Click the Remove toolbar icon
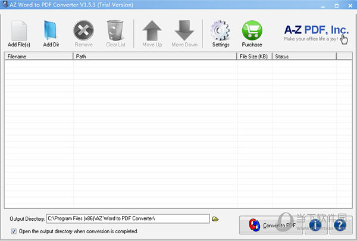 83,30
